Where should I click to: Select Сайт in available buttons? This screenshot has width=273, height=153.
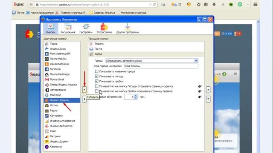62,131
